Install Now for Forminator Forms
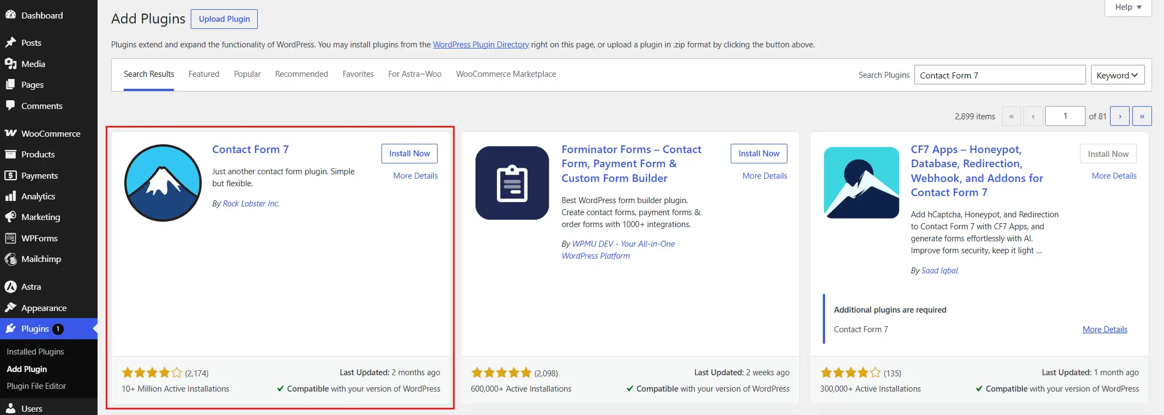This screenshot has width=1164, height=415. click(x=759, y=154)
